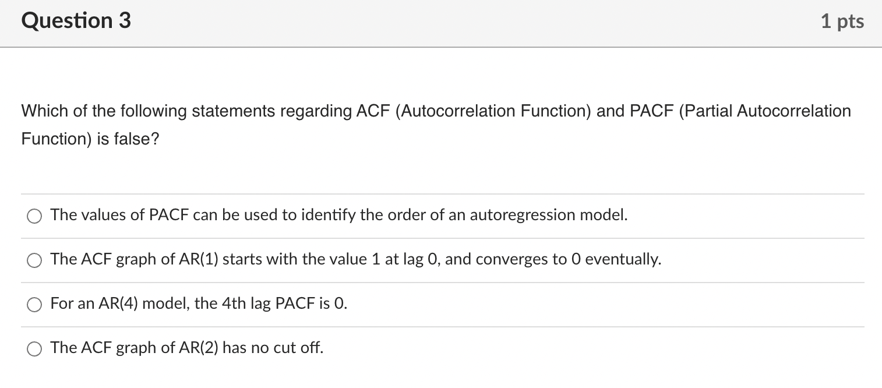882x388 pixels.
Task: Select the radio button for PACF order statement
Action: [x=34, y=217]
